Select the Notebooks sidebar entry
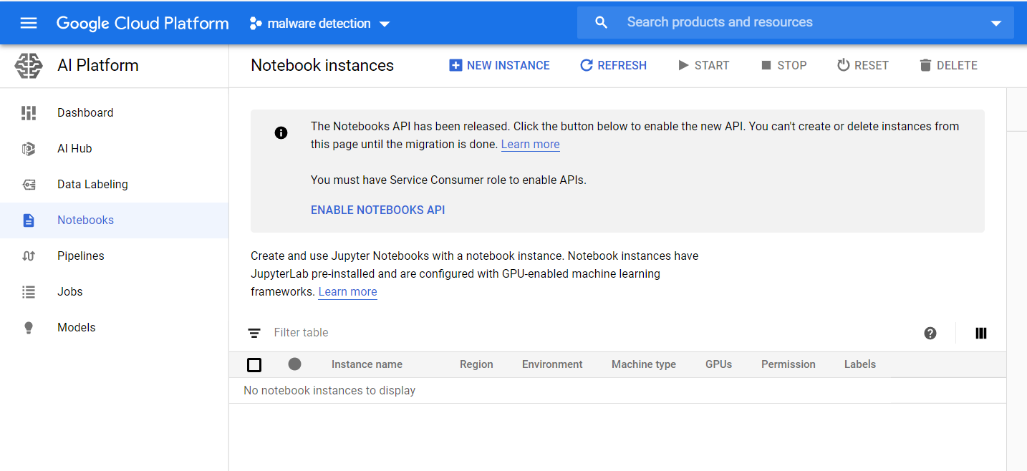The width and height of the screenshot is (1027, 471). 85,220
